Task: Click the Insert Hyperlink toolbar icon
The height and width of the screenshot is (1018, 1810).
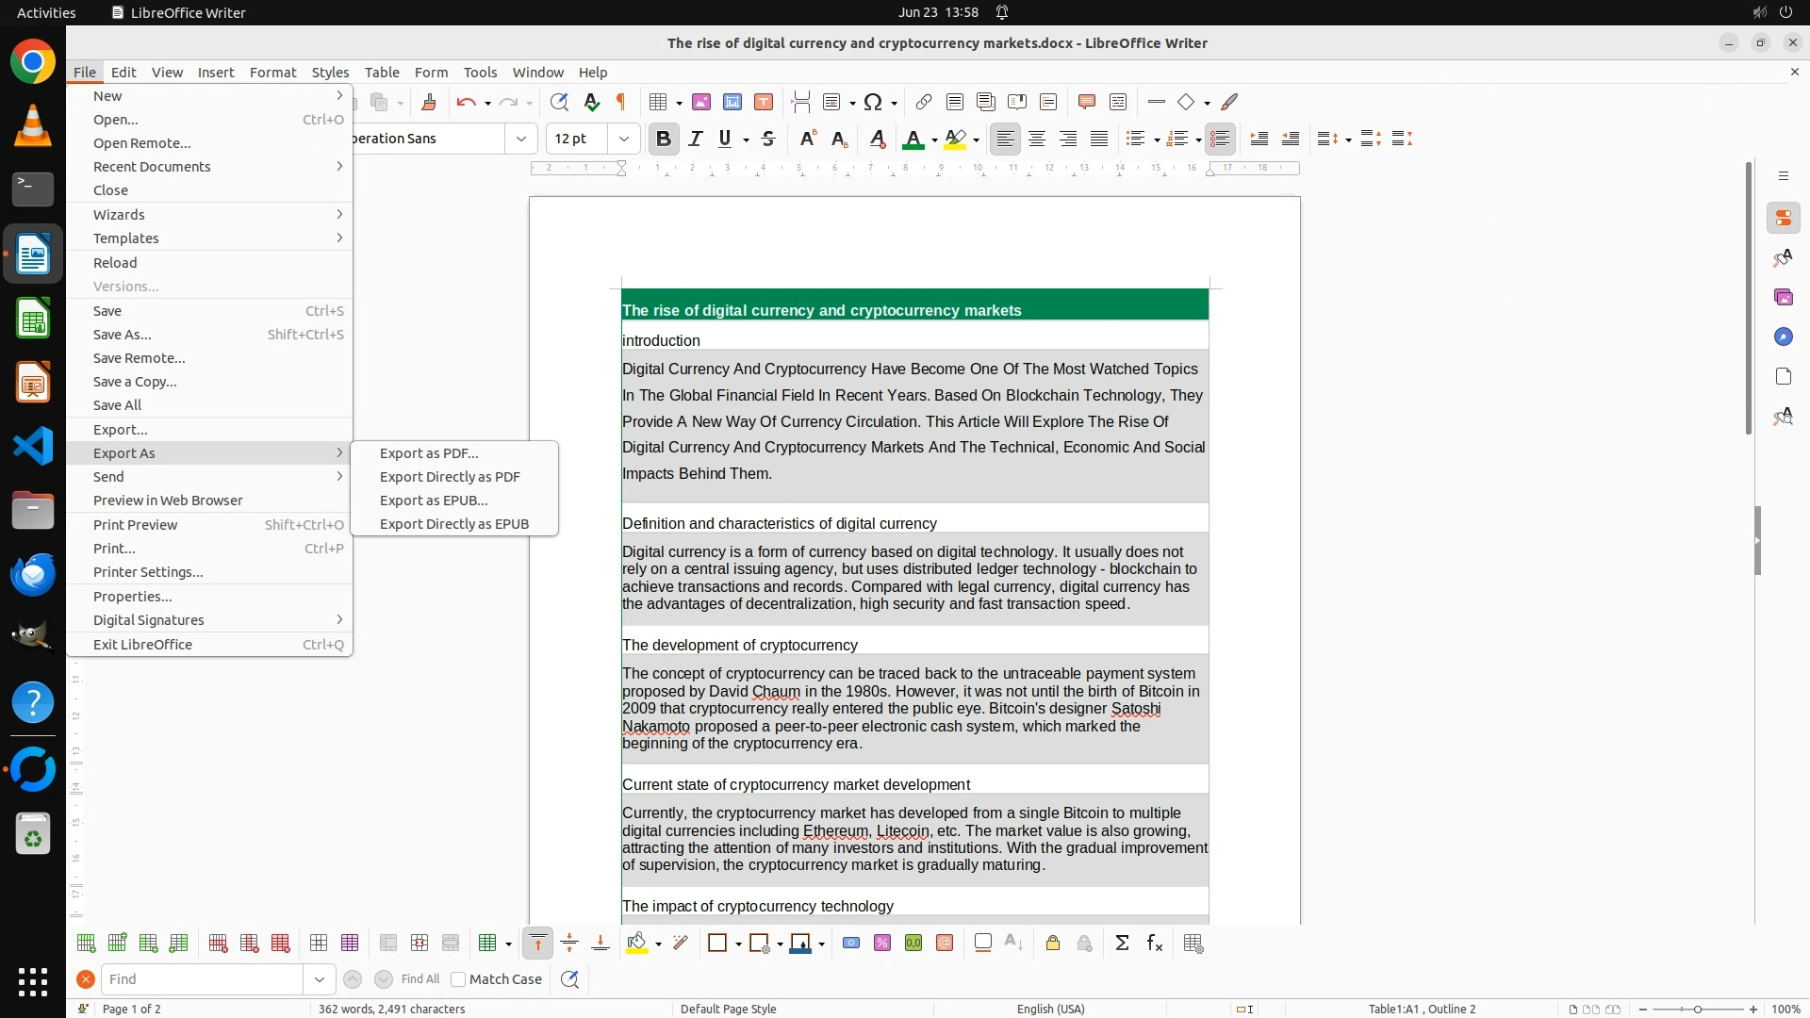Action: click(x=924, y=102)
